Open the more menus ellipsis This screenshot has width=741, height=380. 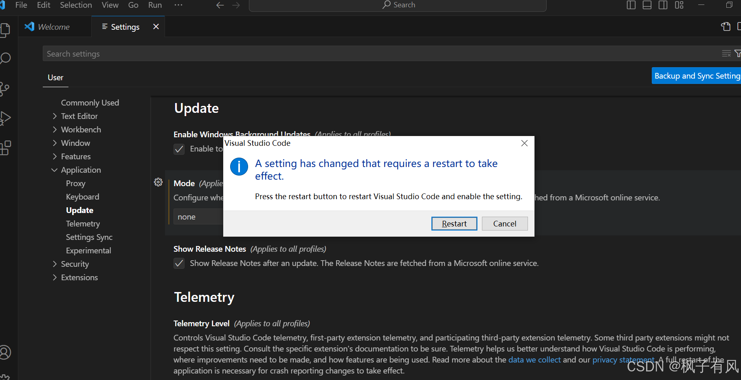(178, 5)
